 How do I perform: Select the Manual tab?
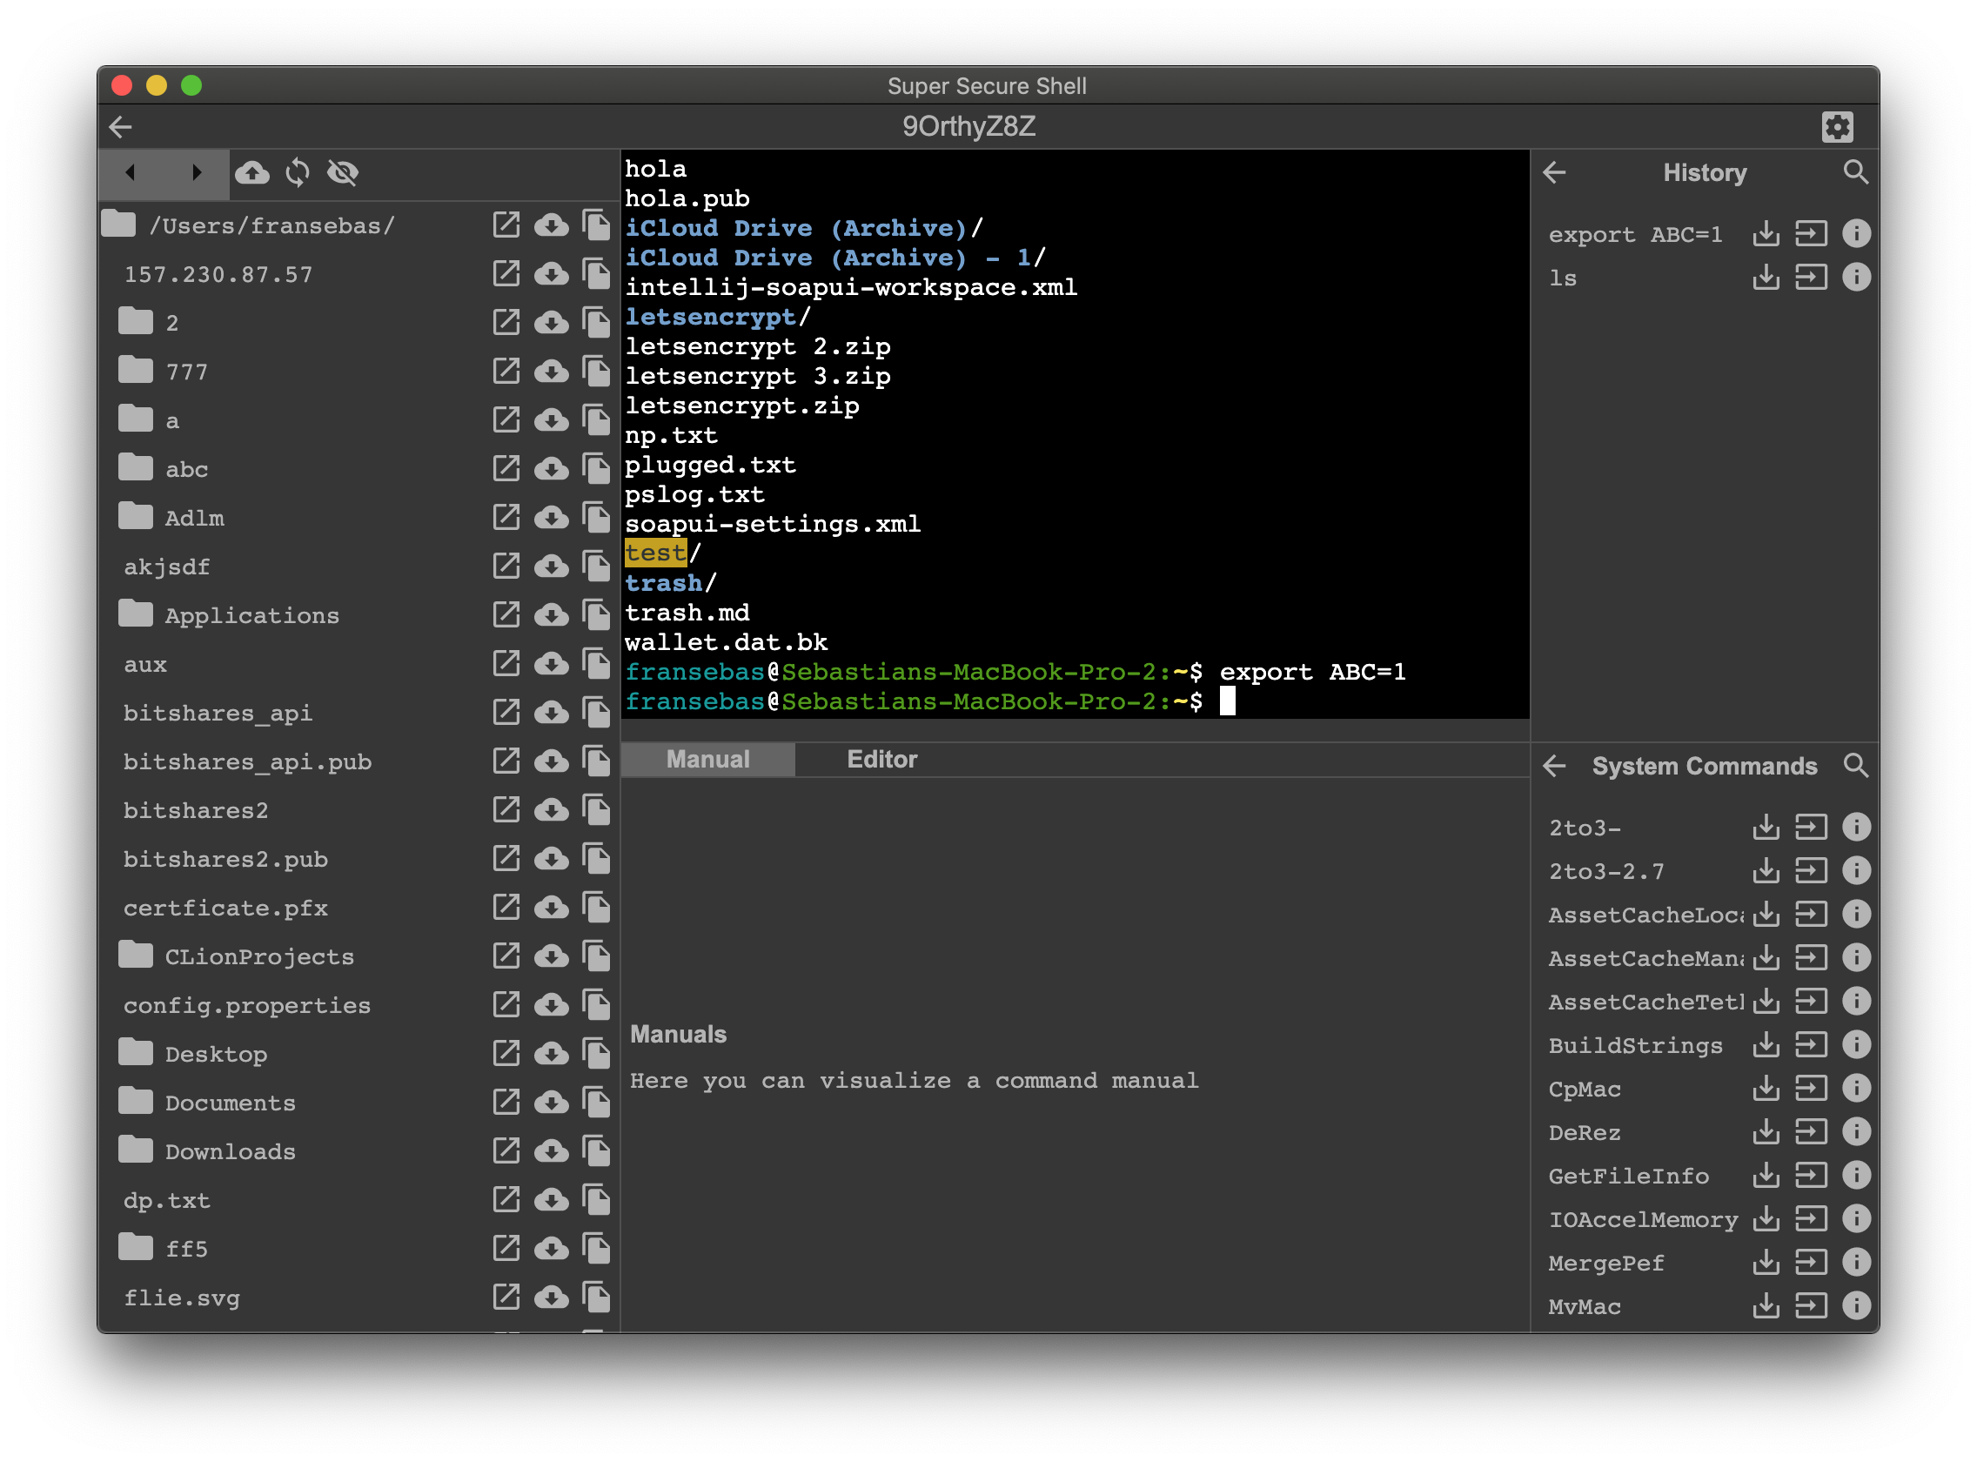(707, 760)
